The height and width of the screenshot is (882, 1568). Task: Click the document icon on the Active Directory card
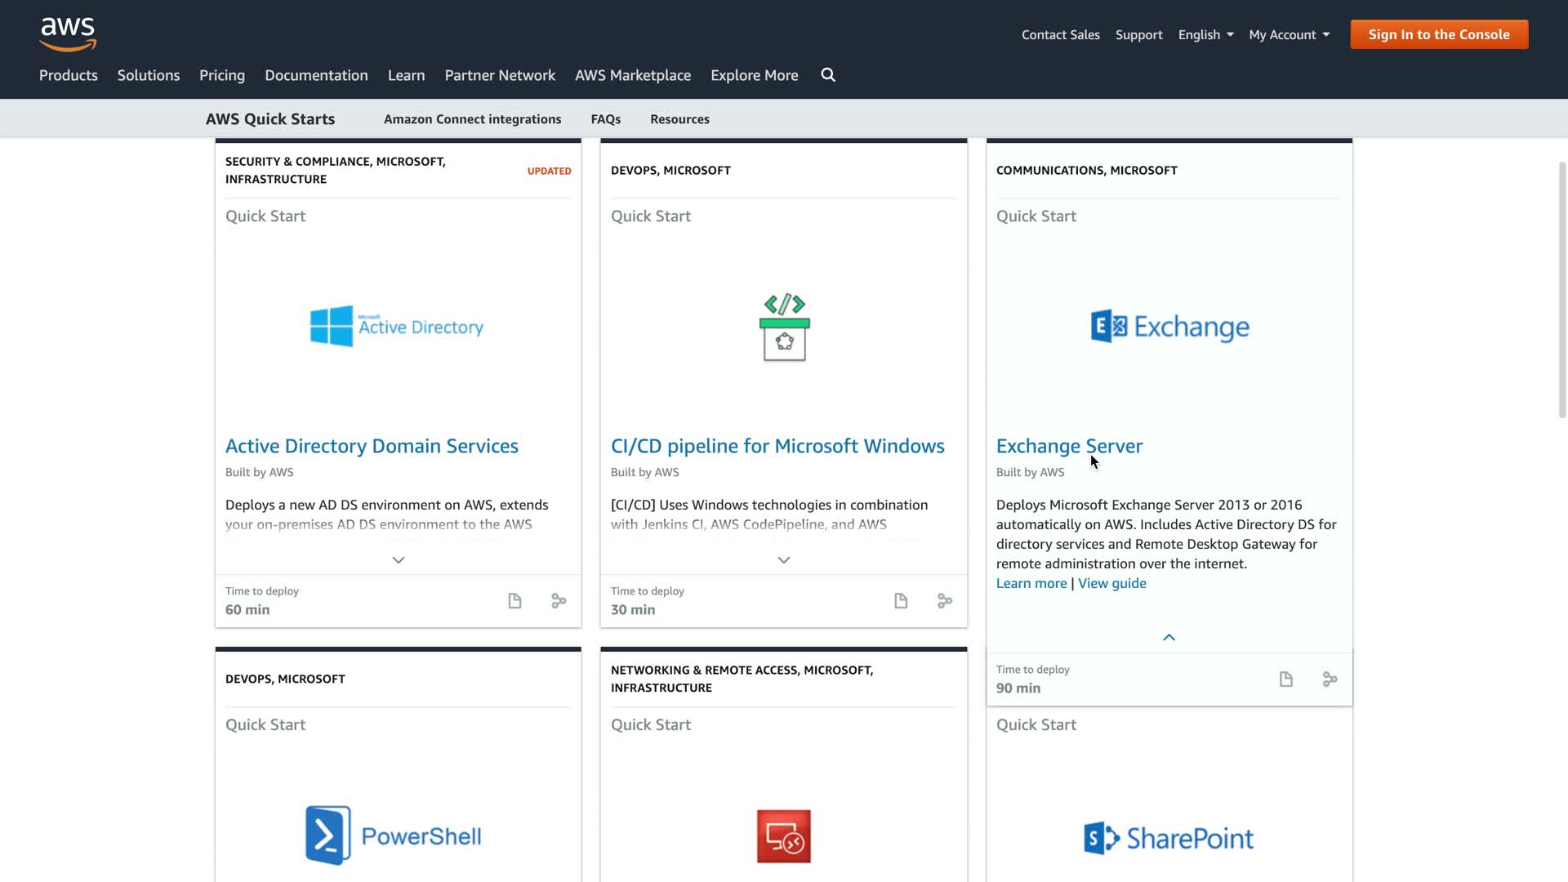[514, 601]
